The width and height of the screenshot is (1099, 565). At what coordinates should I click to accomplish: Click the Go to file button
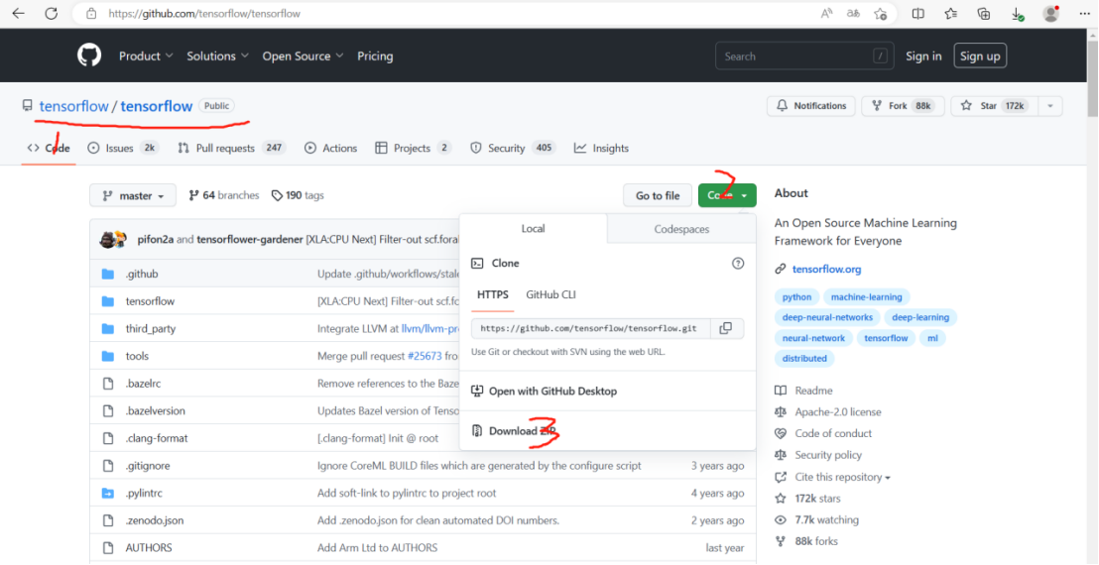click(x=658, y=195)
